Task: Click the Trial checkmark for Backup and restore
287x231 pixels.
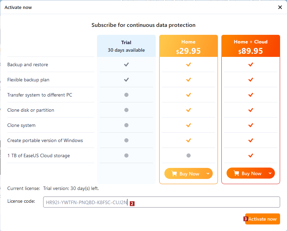Action: point(126,64)
